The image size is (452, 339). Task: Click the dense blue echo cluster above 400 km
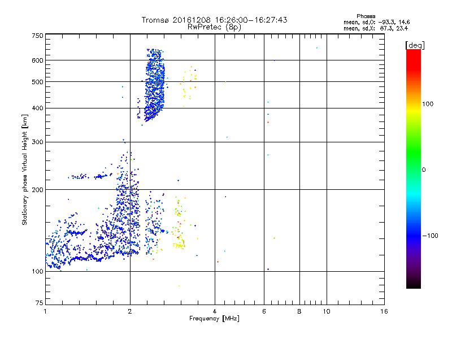click(154, 86)
